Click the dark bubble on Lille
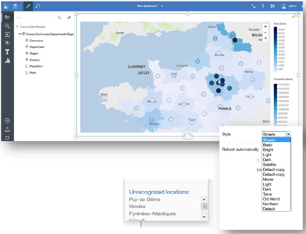Viewport: 306px width, 234px height. point(235,40)
